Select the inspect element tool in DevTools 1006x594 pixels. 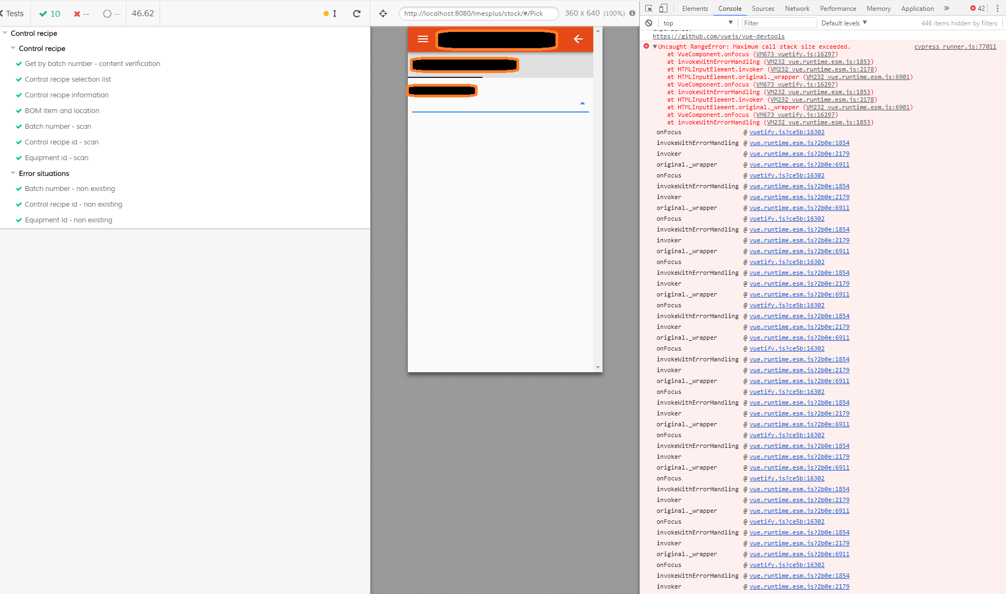pyautogui.click(x=648, y=9)
